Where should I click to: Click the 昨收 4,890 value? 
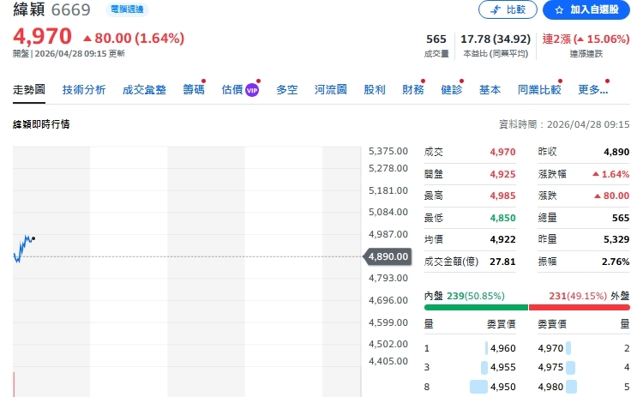[x=616, y=152]
